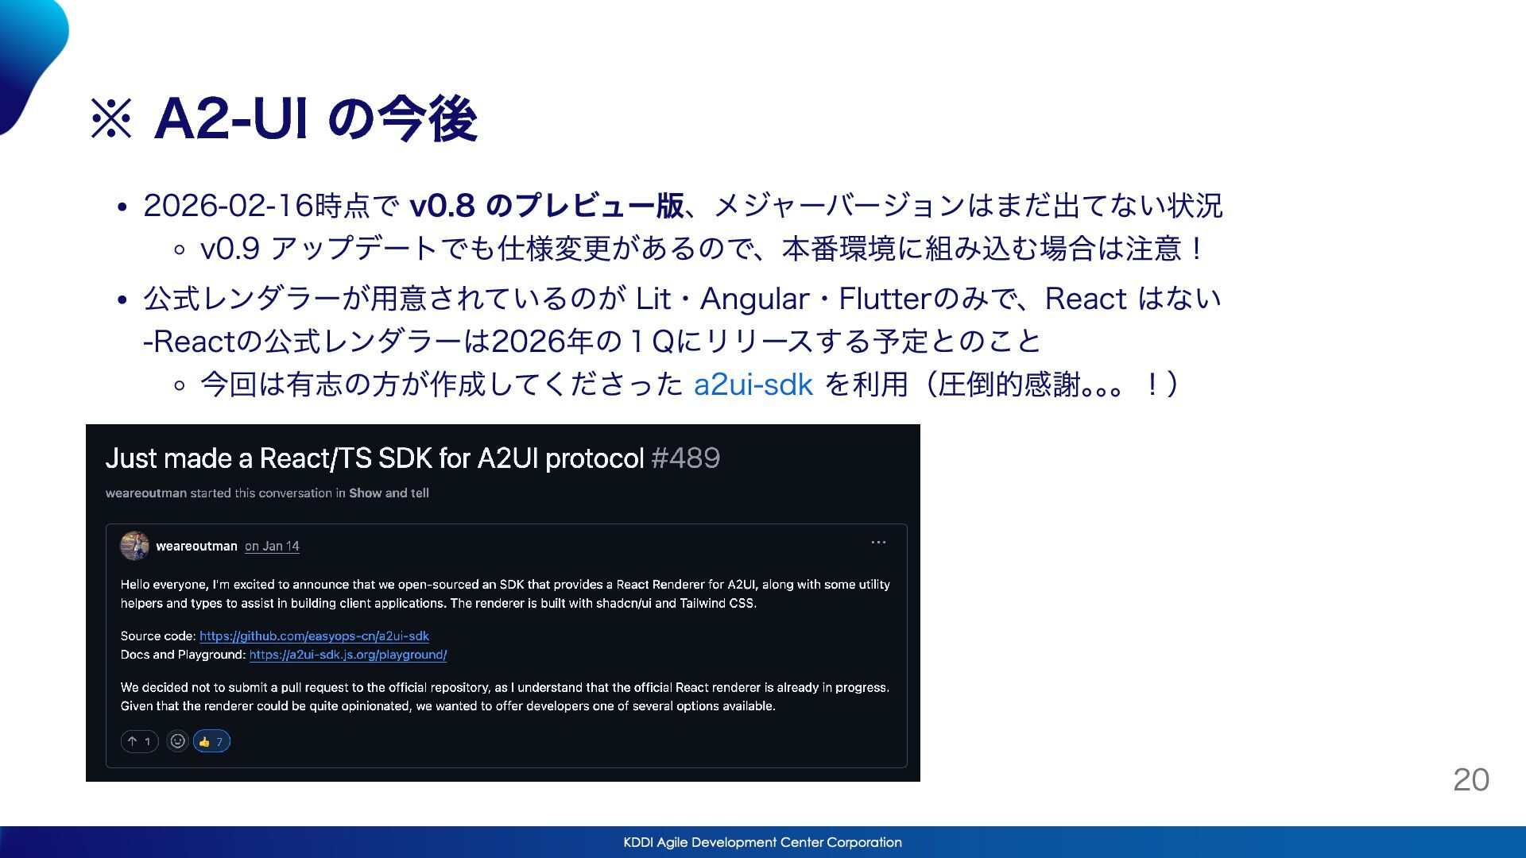Open the three-dot post options menu
Viewport: 1526px width, 858px height.
pos(877,543)
